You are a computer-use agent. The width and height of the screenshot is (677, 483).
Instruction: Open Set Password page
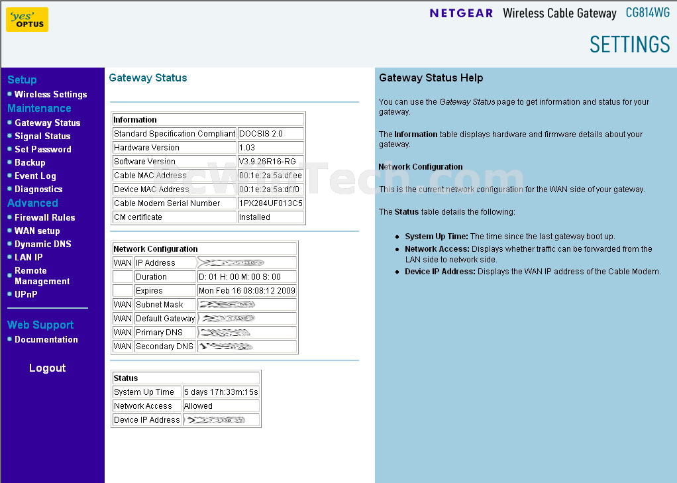[43, 149]
